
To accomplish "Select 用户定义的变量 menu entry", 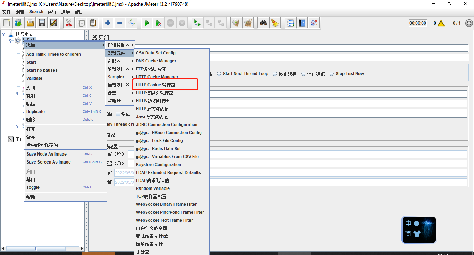I will (x=172, y=228).
